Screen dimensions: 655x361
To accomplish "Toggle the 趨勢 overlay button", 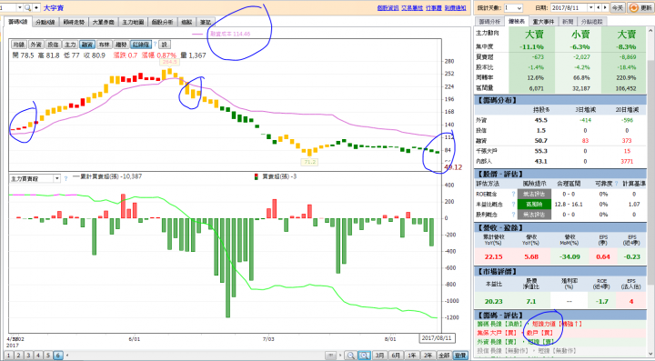I will (121, 45).
